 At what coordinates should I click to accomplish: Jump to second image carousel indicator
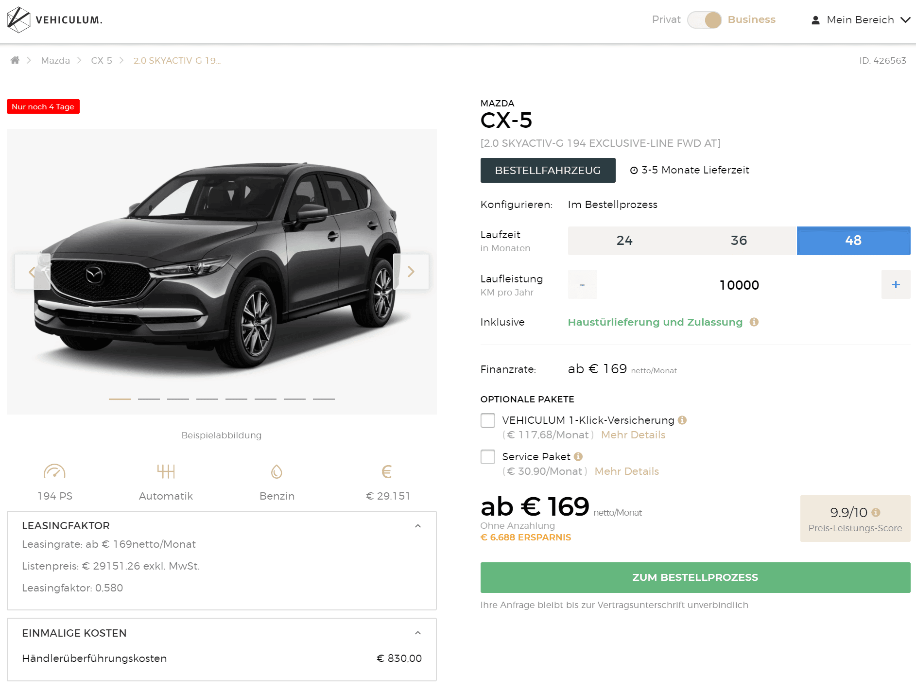click(x=149, y=399)
